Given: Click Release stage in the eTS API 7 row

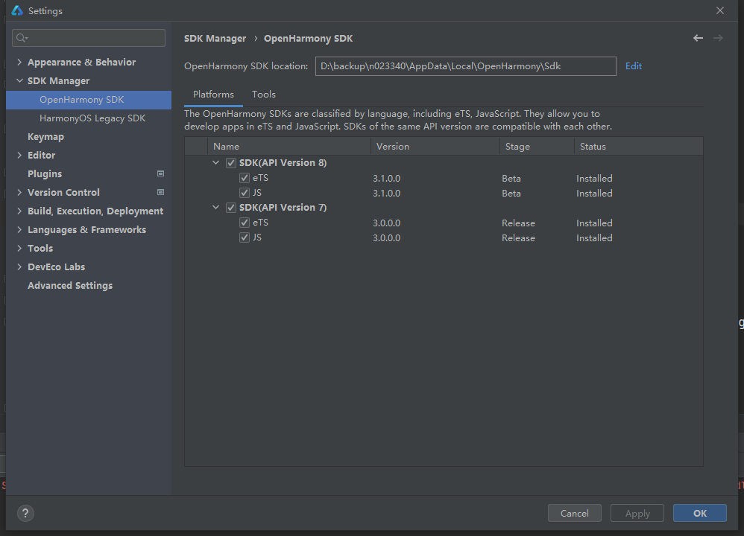Looking at the screenshot, I should point(518,223).
